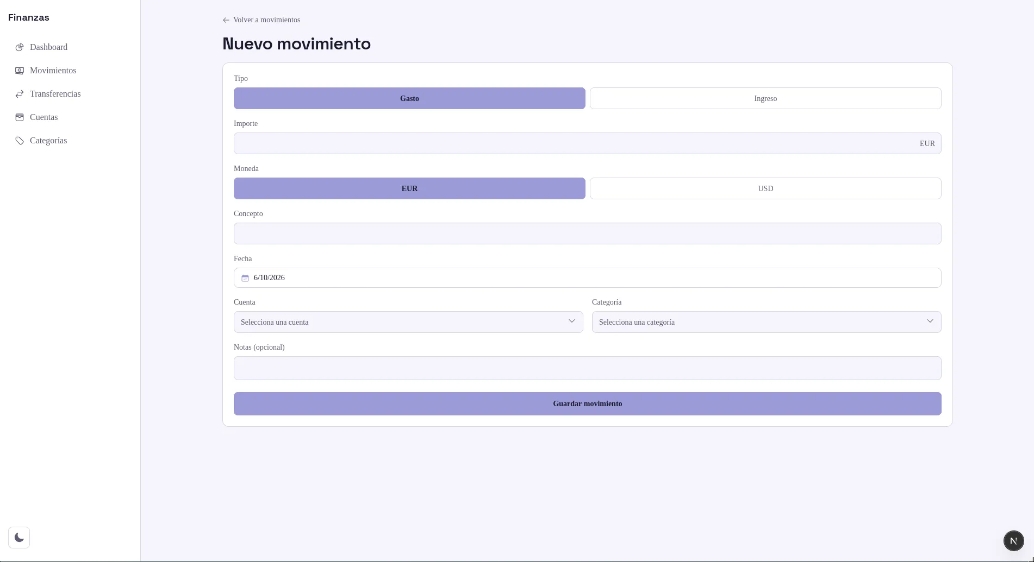Click the Tipo label
Screen dimensions: 1034x562
241,79
